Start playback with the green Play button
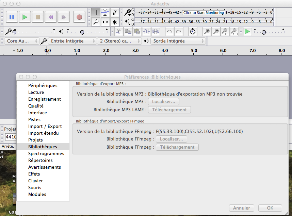 [x=25, y=17]
